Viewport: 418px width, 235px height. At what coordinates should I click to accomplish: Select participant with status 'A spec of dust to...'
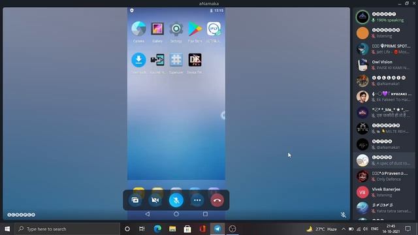click(384, 161)
